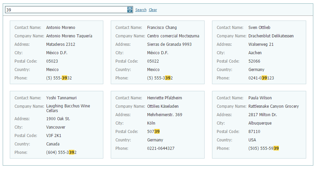Viewport: 316px width, 169px height.
Task: Click phone (5) 555-3932
Action: [59, 78]
